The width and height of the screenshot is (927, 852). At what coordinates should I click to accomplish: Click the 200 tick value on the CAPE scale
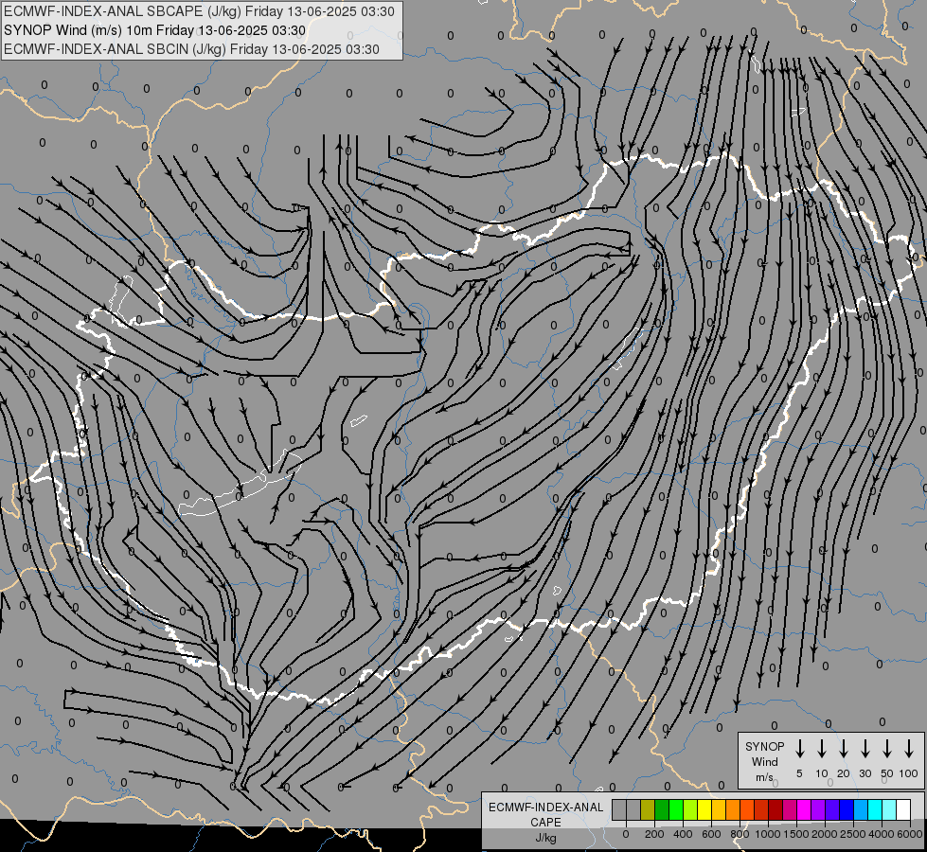pos(654,834)
